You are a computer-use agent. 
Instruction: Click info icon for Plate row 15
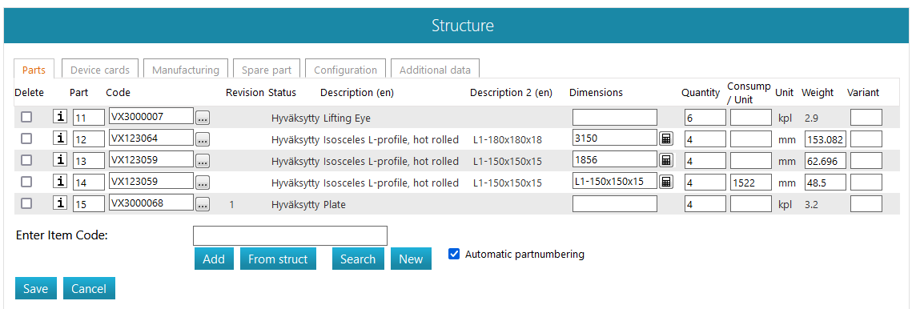click(x=60, y=203)
